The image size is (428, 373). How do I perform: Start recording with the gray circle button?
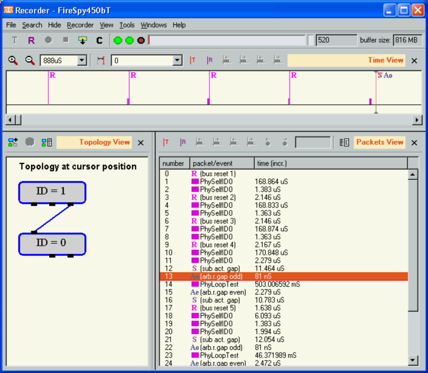pos(49,40)
